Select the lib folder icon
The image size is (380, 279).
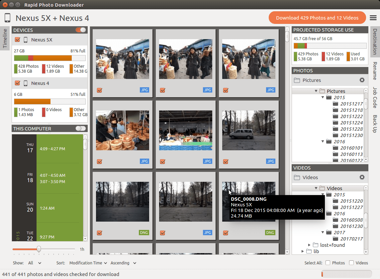pyautogui.click(x=309, y=251)
